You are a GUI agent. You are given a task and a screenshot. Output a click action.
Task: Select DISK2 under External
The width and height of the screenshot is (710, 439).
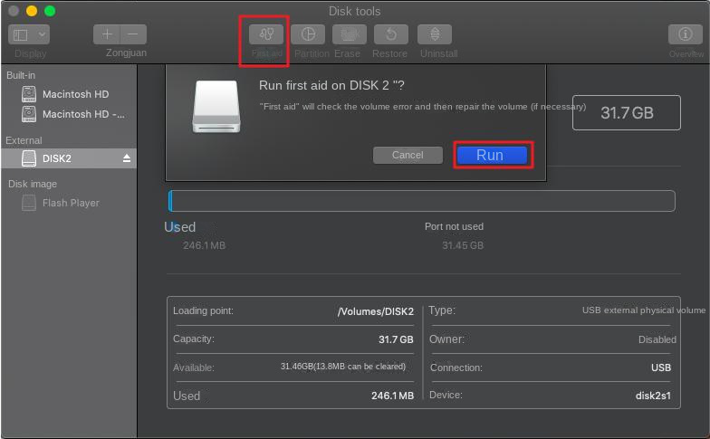point(56,158)
